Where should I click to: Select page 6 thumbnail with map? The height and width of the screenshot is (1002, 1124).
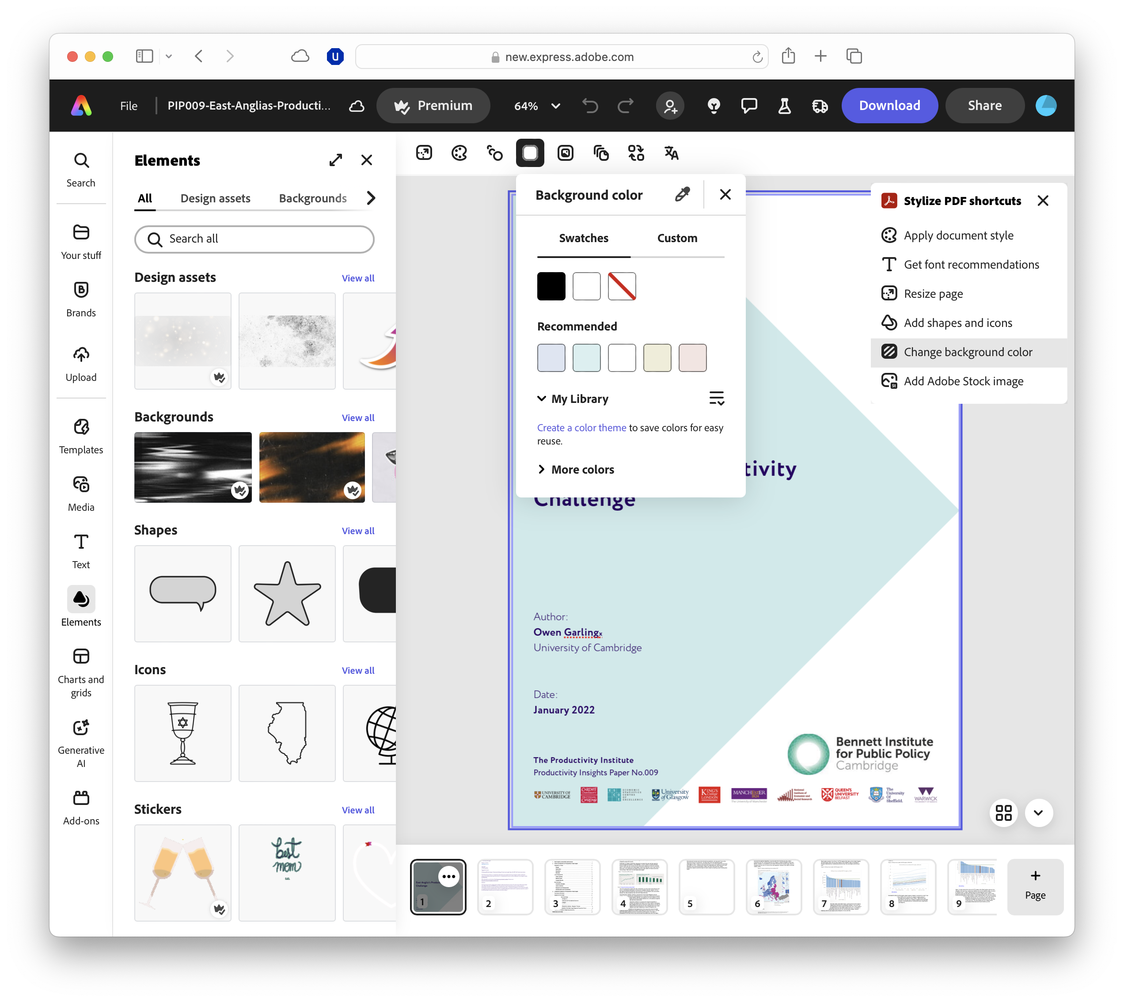click(773, 886)
